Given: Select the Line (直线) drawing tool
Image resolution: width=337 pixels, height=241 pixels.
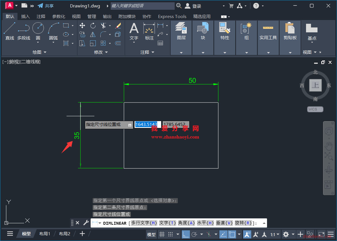Looking at the screenshot, I should [9, 31].
